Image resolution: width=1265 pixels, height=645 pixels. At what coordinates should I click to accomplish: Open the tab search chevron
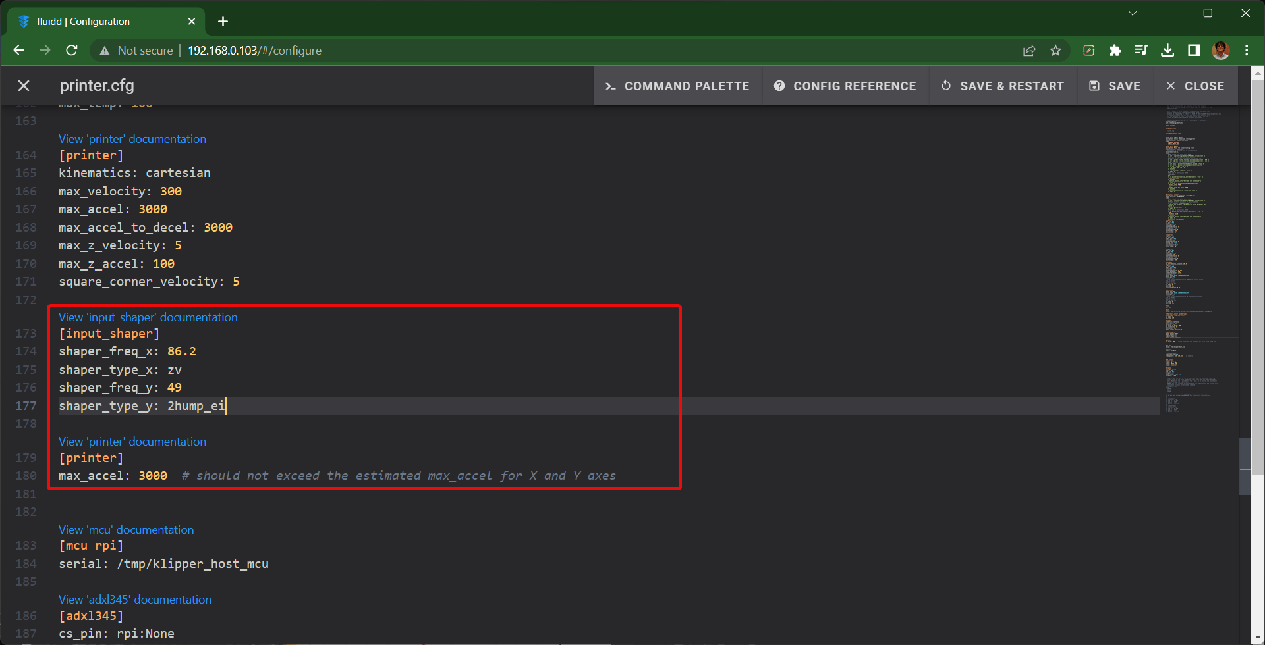[x=1133, y=13]
